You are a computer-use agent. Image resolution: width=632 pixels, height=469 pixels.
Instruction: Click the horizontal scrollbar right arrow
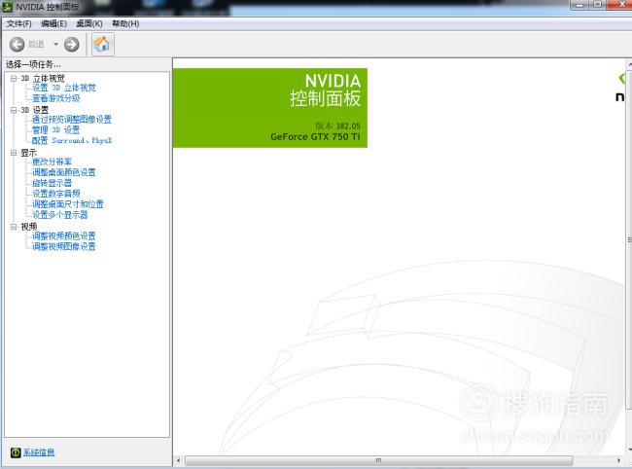[x=618, y=460]
